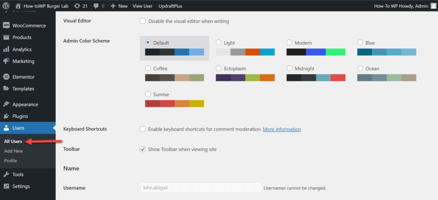Click the updates refresh icon
Viewport: 438px width, 200px height.
tap(77, 6)
